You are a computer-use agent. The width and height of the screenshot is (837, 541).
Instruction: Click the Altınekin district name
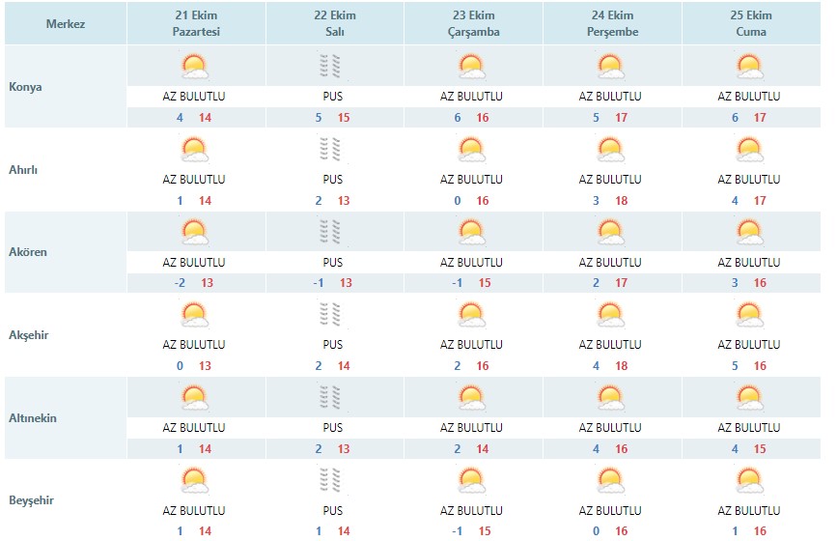click(33, 417)
